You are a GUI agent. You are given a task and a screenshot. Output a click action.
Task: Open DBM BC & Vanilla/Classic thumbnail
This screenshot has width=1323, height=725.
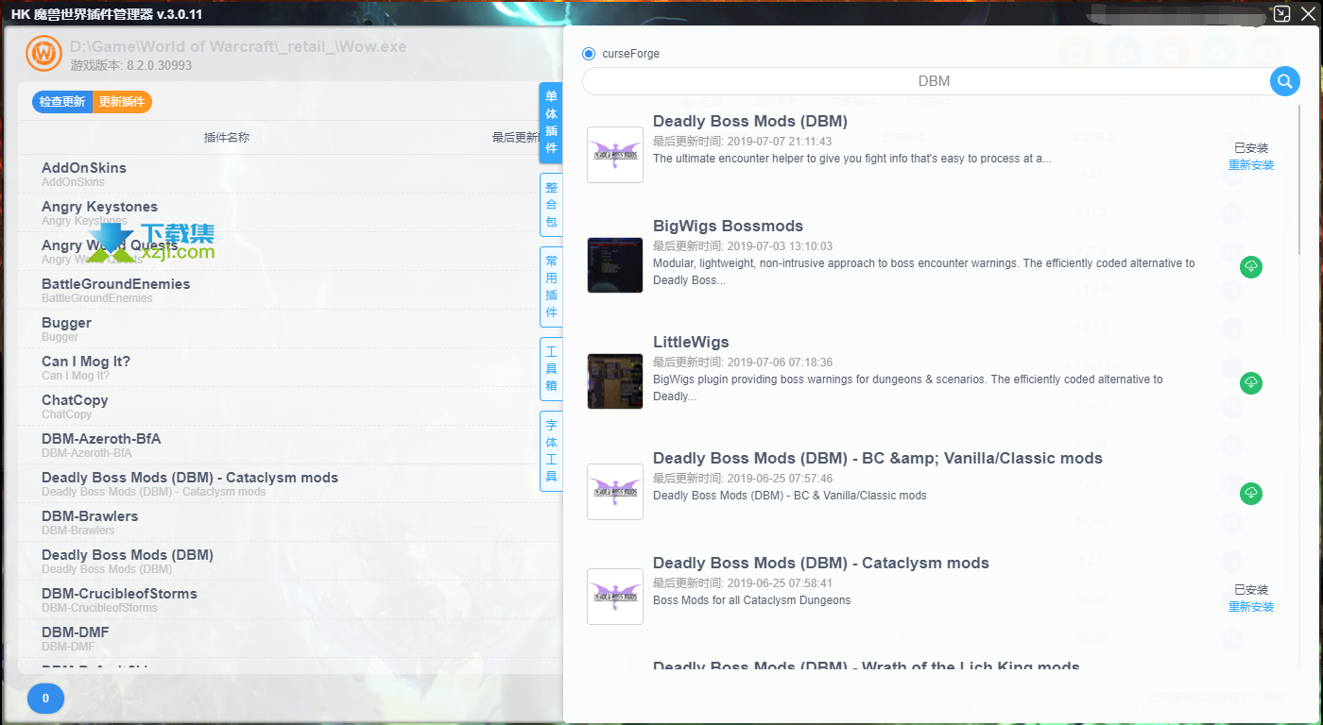(615, 492)
